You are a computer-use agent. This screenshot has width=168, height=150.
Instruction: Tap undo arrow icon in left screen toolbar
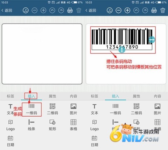pyautogui.click(x=52, y=11)
